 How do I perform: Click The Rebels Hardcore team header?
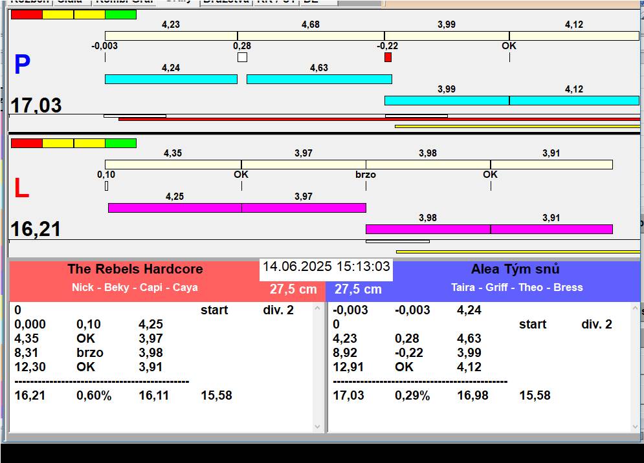pos(135,269)
